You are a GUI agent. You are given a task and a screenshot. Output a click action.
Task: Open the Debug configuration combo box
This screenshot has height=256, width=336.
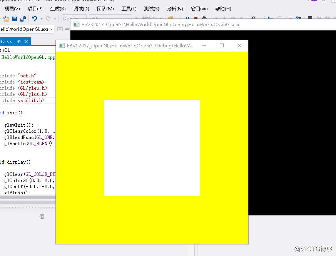[74, 18]
